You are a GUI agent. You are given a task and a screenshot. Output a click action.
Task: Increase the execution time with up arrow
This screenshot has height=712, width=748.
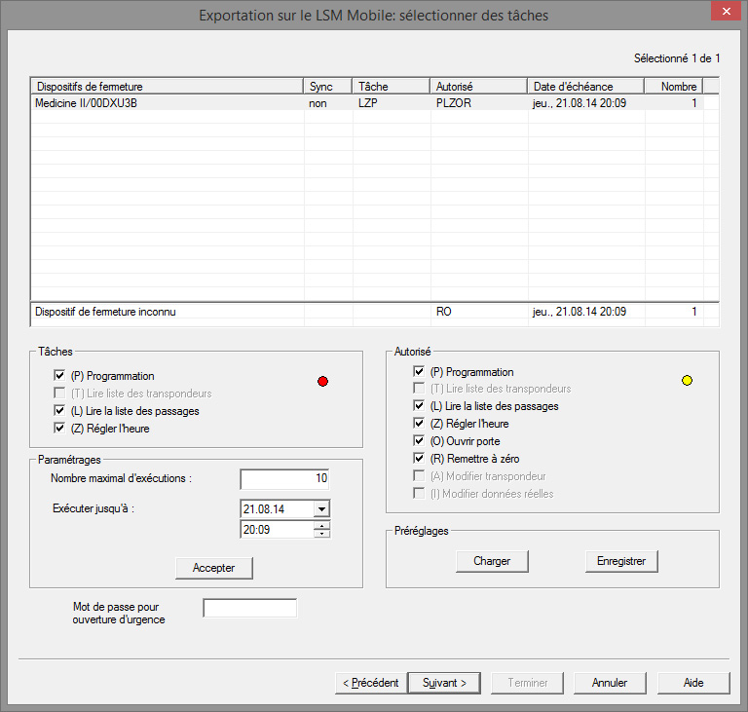coord(321,525)
